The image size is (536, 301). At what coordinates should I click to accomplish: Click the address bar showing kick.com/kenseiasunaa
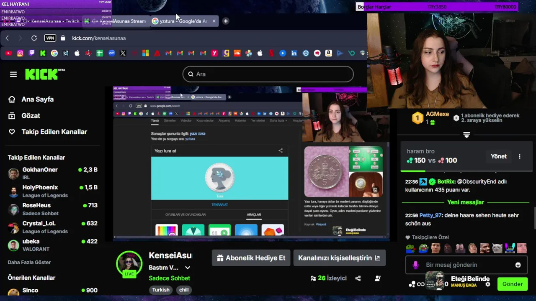pyautogui.click(x=99, y=38)
